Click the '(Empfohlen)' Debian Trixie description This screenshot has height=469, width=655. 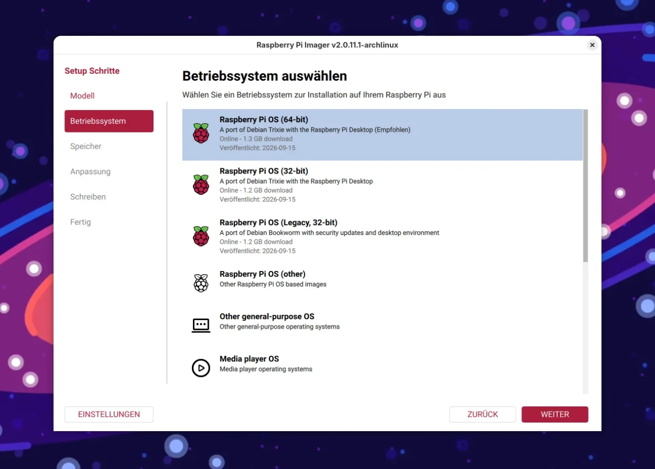(315, 130)
